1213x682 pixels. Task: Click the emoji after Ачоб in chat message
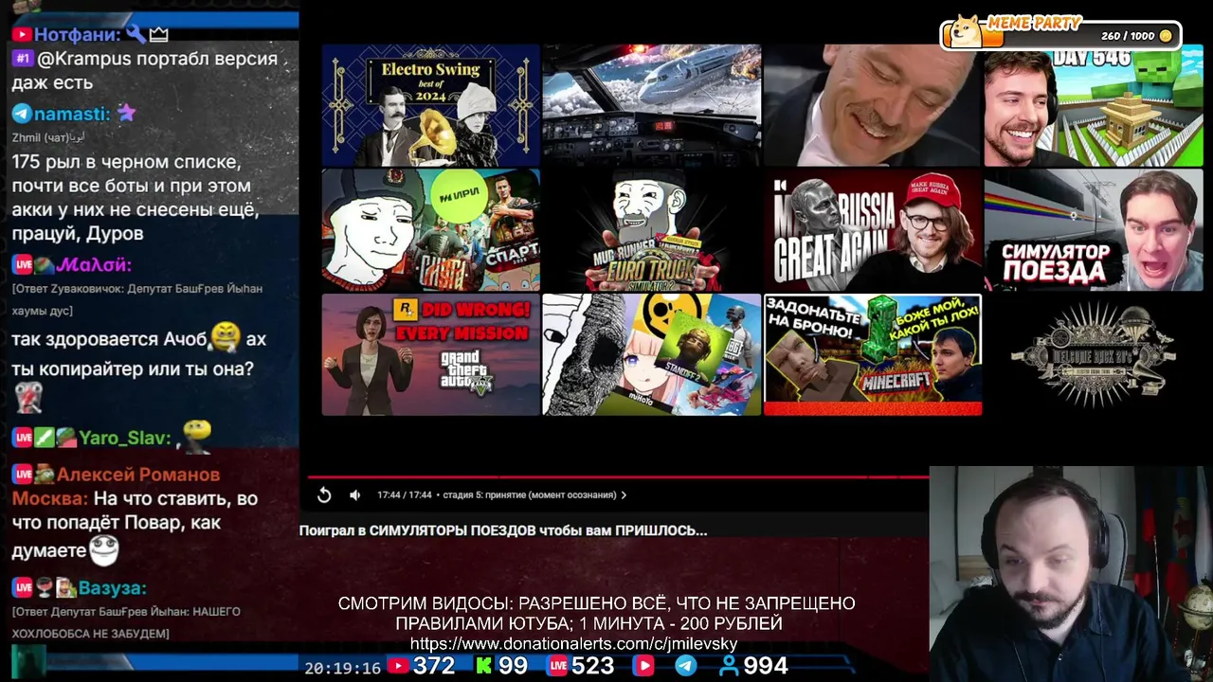[225, 336]
